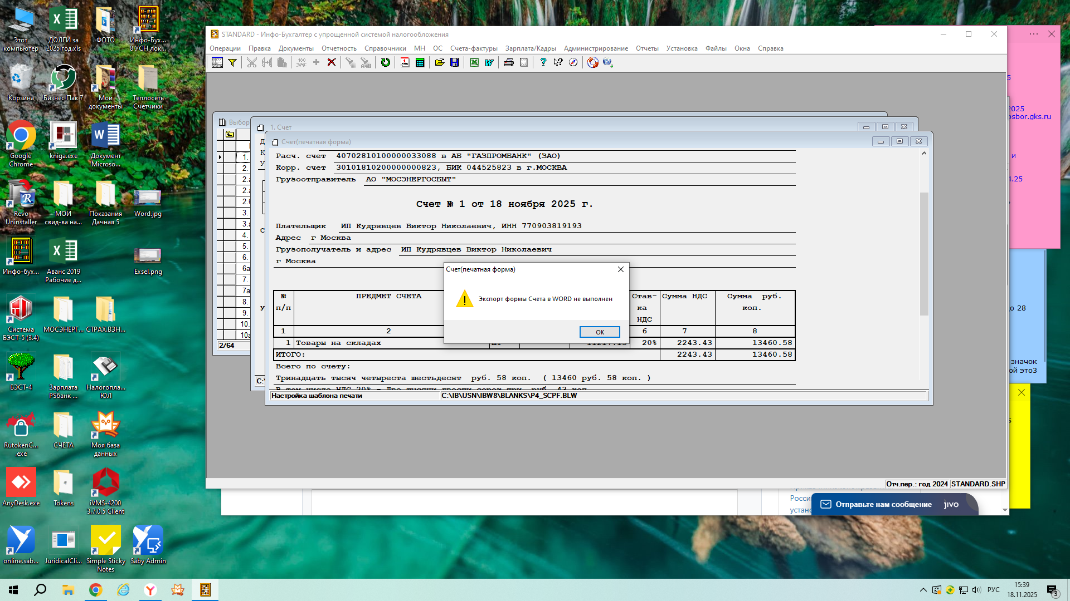Show hidden tray icons chevron in taskbar

tap(923, 590)
